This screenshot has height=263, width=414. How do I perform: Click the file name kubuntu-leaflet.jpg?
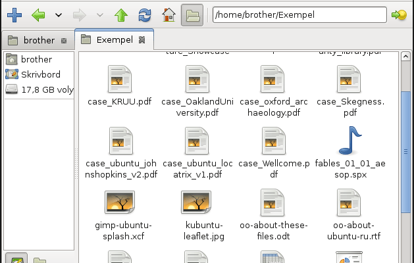point(204,231)
